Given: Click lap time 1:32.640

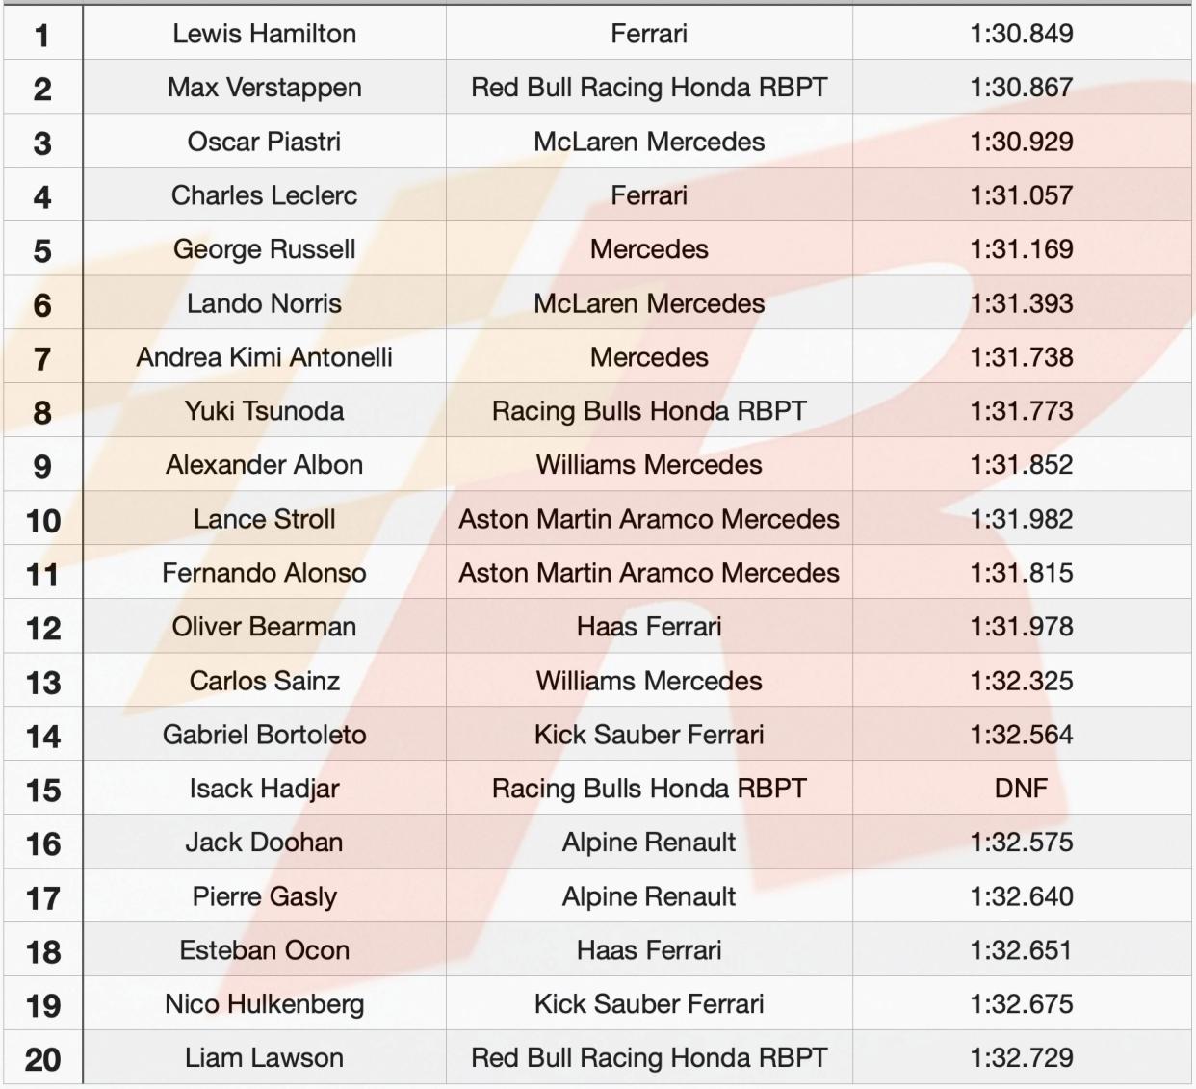Looking at the screenshot, I should tap(1021, 896).
